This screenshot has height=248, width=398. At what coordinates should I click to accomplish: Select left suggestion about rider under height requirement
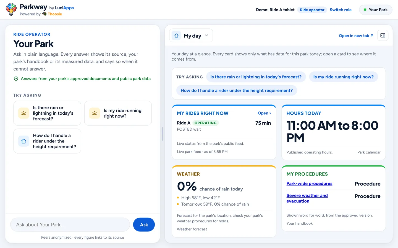(x=47, y=141)
